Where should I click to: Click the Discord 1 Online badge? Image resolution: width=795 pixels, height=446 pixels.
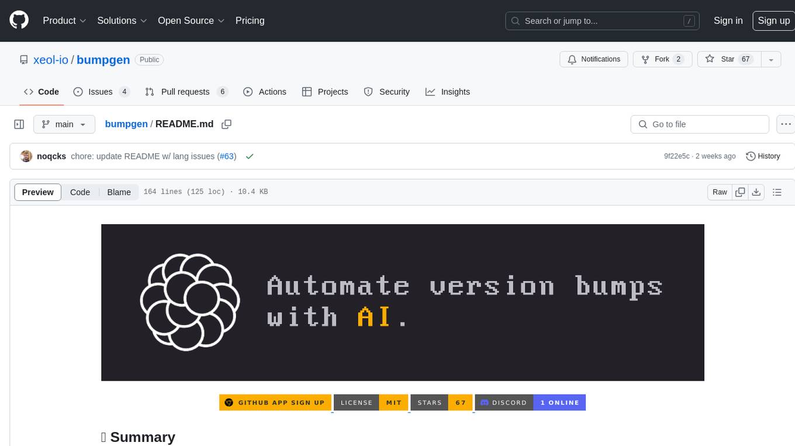pos(530,403)
